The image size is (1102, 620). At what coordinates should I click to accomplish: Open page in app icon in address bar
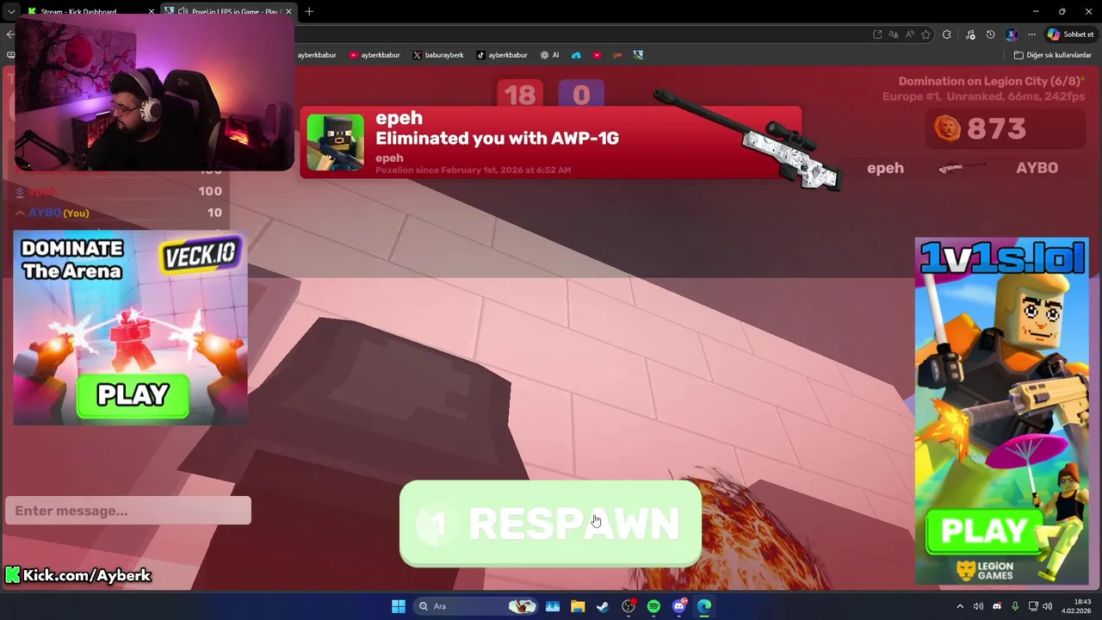[877, 34]
